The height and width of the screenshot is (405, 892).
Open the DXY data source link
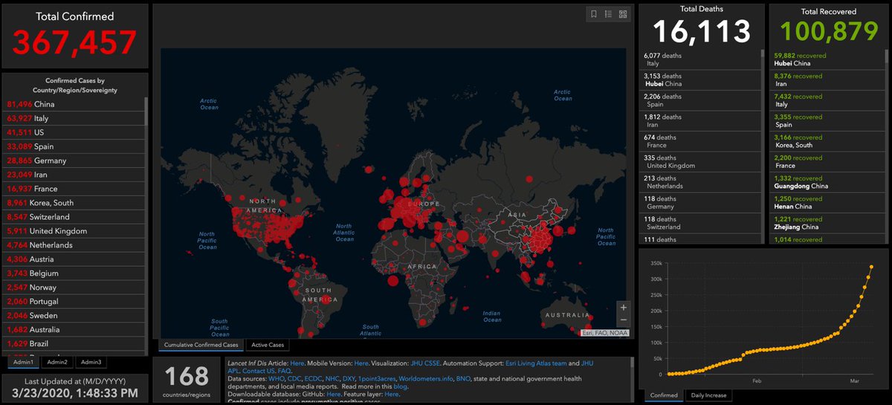(349, 378)
